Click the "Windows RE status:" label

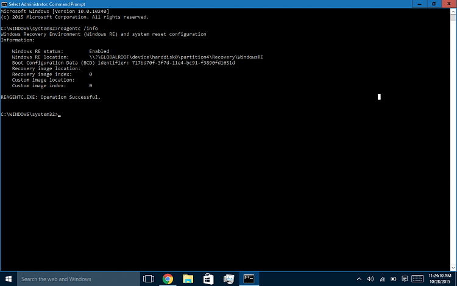click(x=38, y=51)
